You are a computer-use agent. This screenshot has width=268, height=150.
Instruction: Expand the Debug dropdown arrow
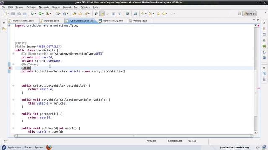click(35, 14)
